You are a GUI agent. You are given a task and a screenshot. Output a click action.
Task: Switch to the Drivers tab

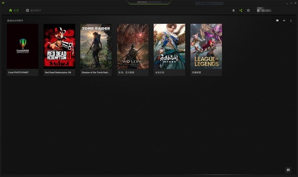34,10
